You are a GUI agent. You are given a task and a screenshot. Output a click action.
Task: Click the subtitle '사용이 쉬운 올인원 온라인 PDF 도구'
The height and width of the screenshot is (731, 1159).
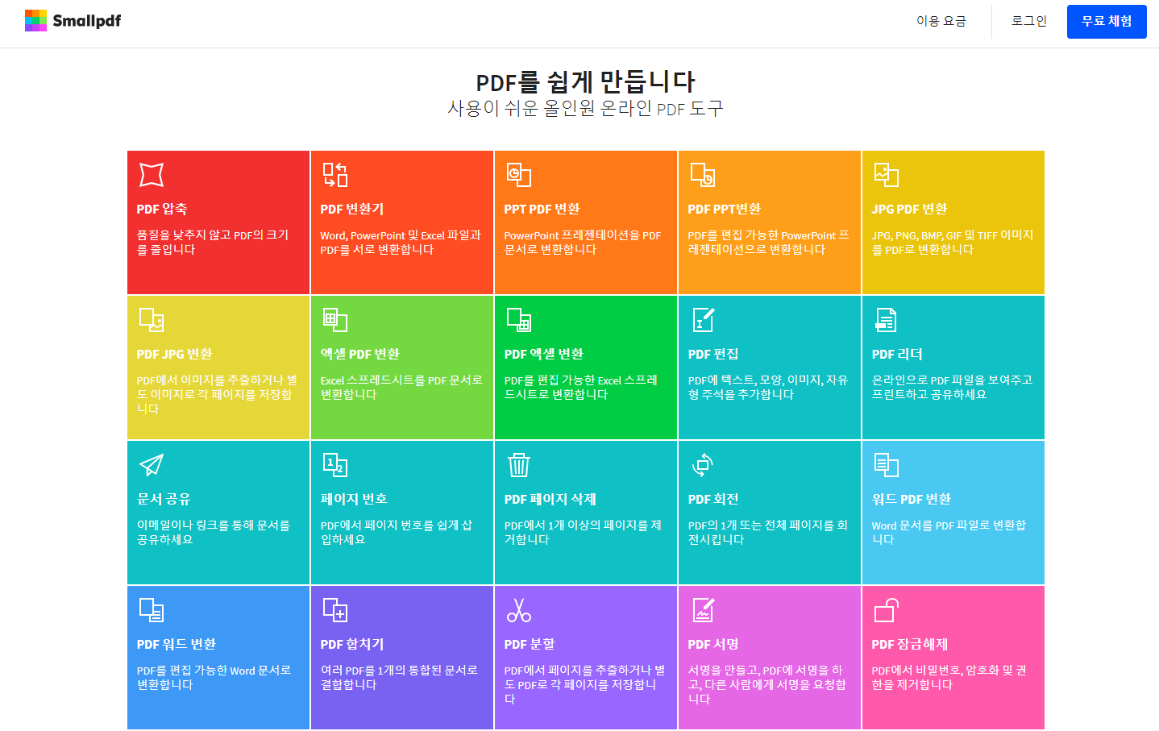[585, 108]
